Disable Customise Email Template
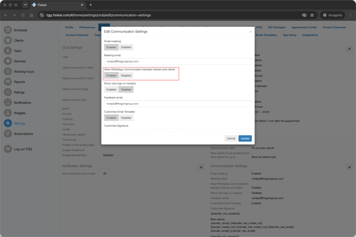 (126, 118)
